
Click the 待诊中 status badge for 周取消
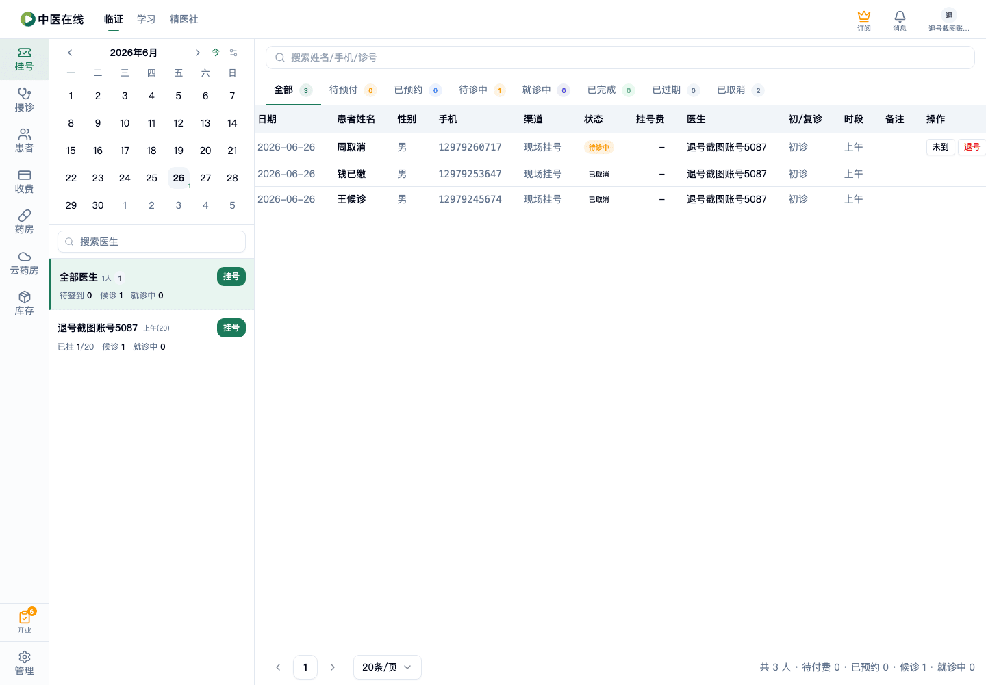(x=599, y=147)
